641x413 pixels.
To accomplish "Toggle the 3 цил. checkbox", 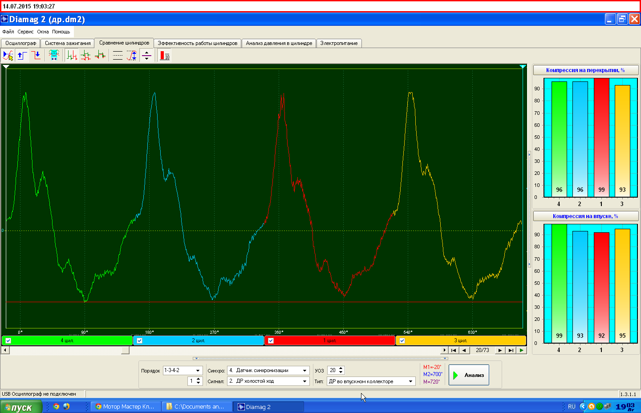I will pos(402,341).
